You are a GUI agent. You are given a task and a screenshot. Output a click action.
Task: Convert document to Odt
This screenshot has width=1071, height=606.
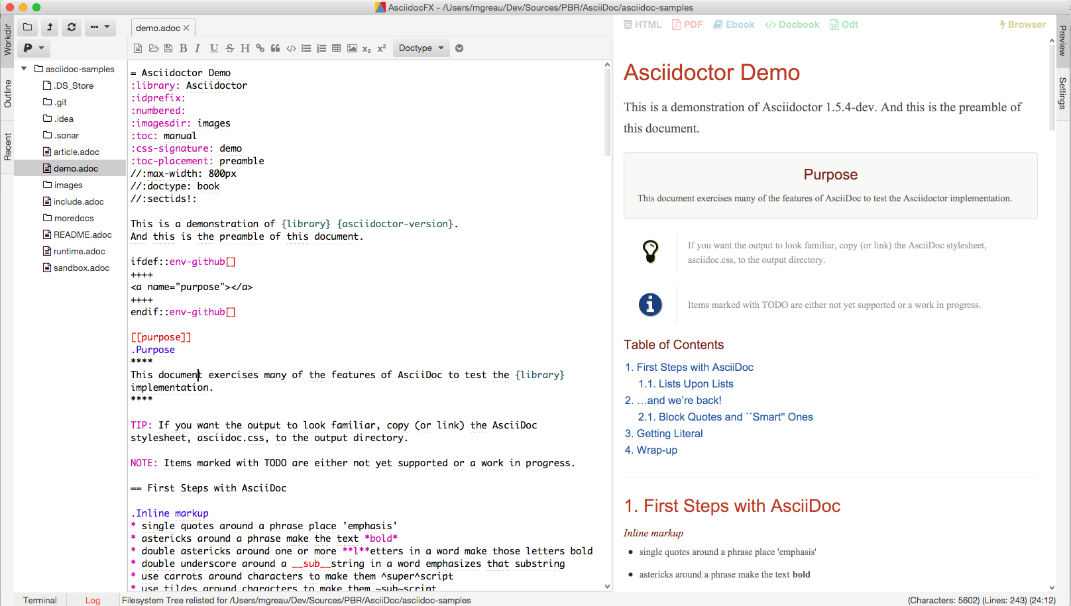[x=844, y=25]
